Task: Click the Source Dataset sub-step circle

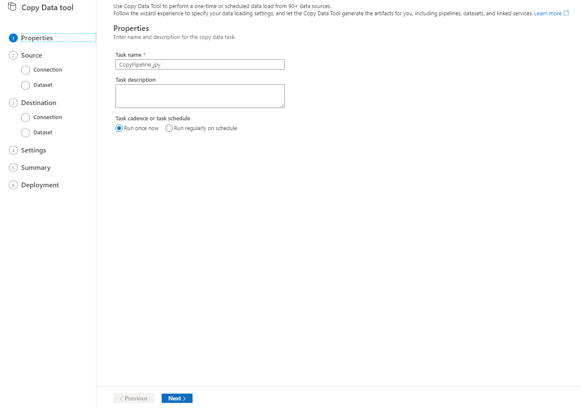Action: (x=25, y=85)
